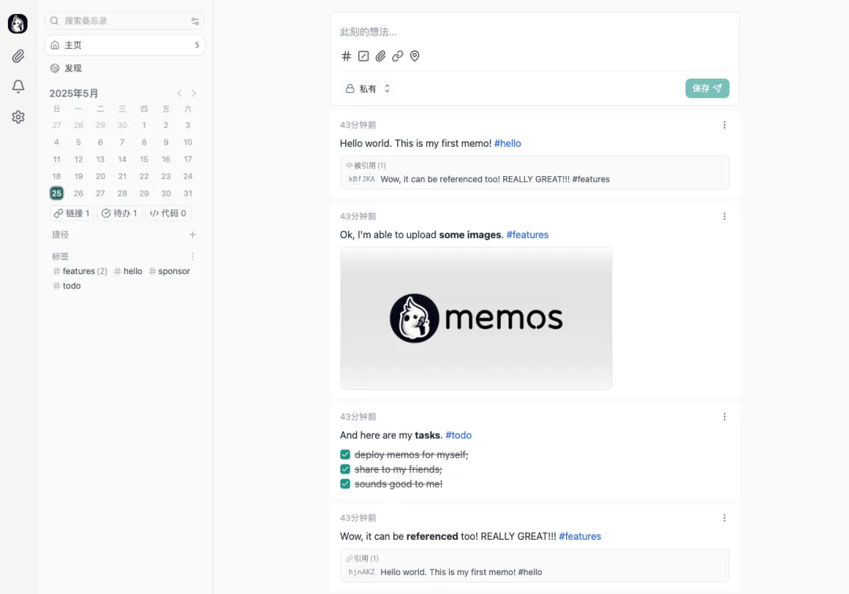Add a new shortcut with plus icon
849x594 pixels.
[193, 234]
